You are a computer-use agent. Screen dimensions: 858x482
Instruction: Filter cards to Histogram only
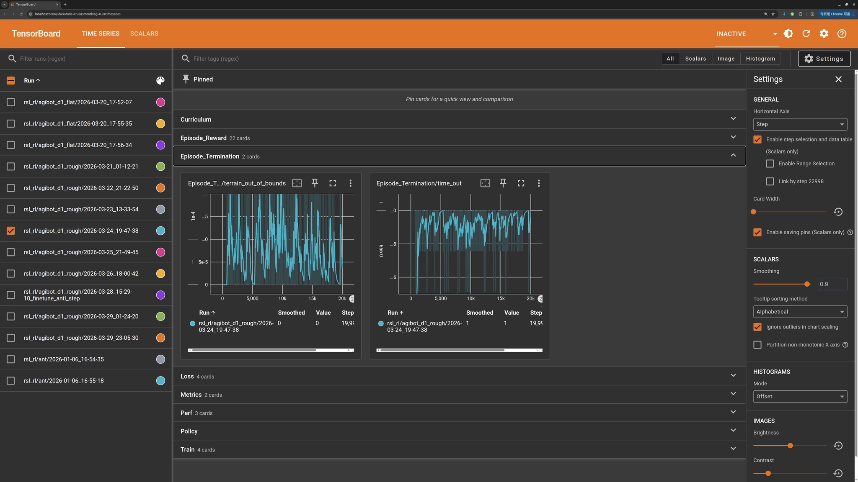(760, 59)
